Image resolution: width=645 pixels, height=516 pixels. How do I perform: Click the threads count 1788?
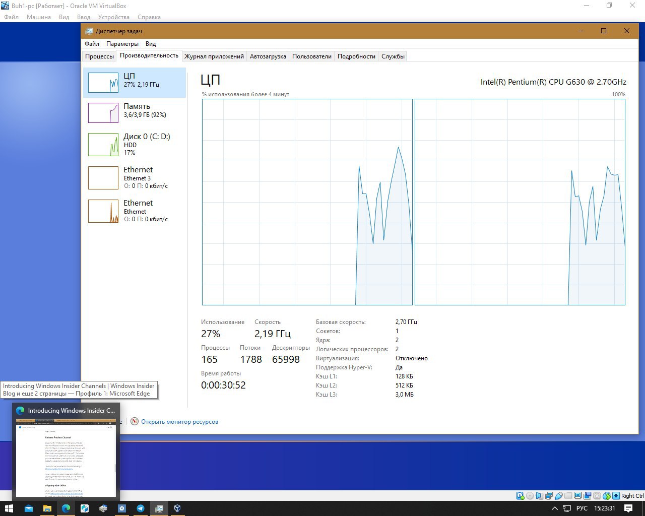251,359
